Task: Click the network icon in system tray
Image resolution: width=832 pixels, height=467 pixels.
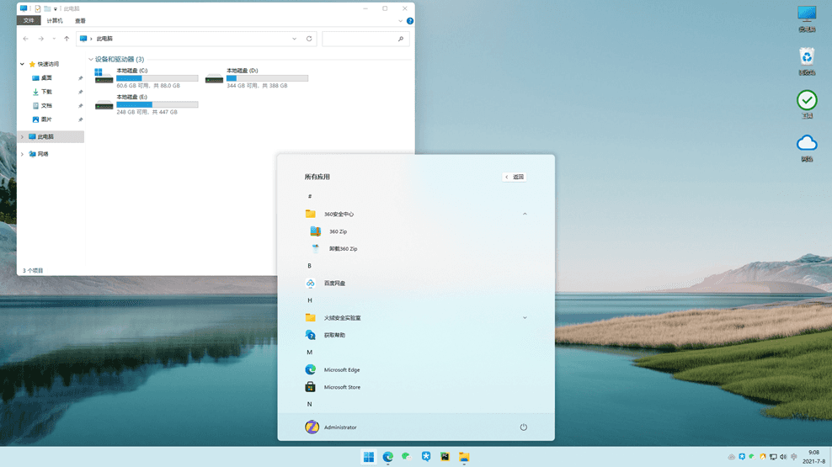Action: click(773, 456)
